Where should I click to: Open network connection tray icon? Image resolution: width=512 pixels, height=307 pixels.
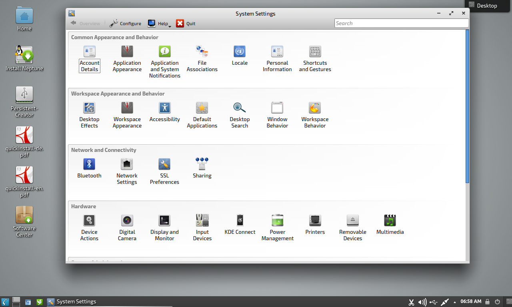pos(444,302)
